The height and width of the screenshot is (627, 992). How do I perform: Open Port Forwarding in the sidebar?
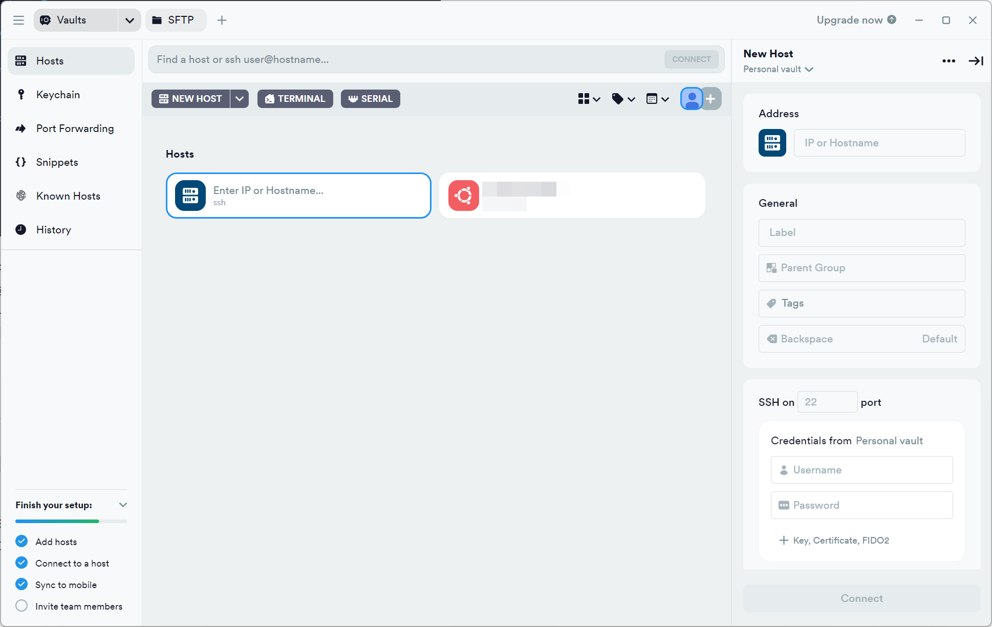(x=75, y=128)
